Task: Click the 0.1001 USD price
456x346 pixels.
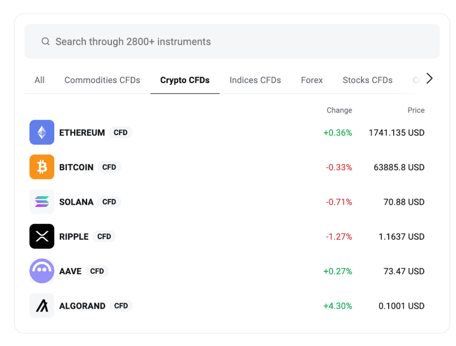Action: pyautogui.click(x=401, y=306)
